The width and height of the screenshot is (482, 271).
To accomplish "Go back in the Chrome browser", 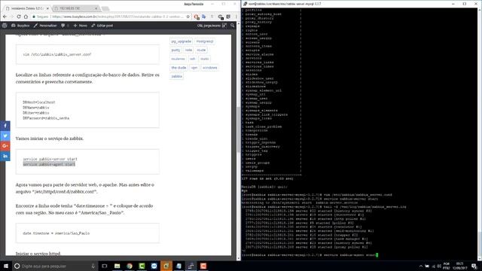I will point(5,17).
